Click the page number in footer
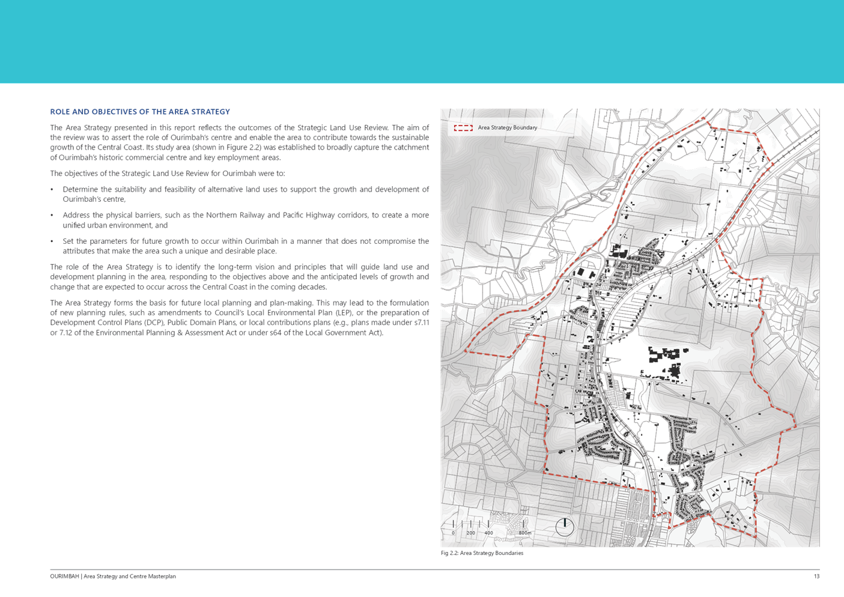The height and width of the screenshot is (597, 844). pyautogui.click(x=816, y=576)
